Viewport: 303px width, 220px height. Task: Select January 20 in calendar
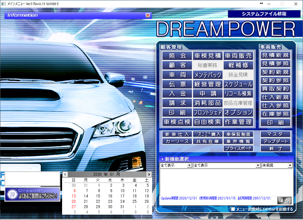pos(74,201)
